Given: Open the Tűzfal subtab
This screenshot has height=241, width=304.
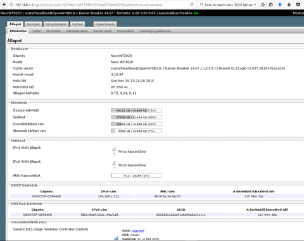Looking at the screenshot, I should tap(37, 31).
